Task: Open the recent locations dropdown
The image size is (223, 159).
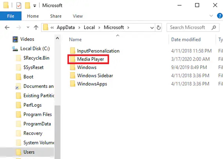Action: [x=28, y=27]
